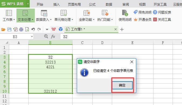Open the 单元格处理 tool

coord(64,15)
